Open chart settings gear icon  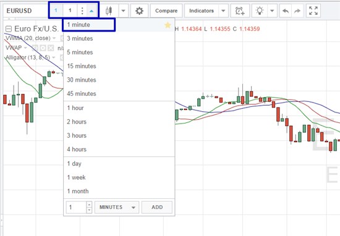tap(139, 11)
